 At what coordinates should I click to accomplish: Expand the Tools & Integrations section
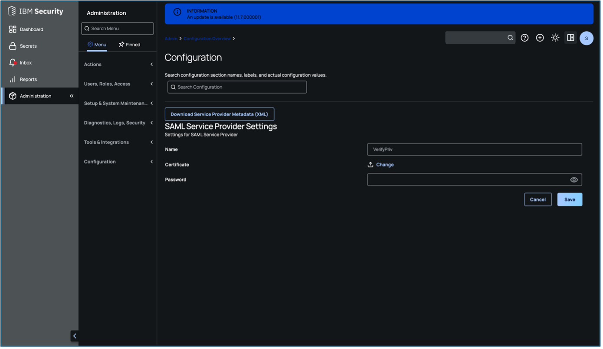tap(118, 142)
